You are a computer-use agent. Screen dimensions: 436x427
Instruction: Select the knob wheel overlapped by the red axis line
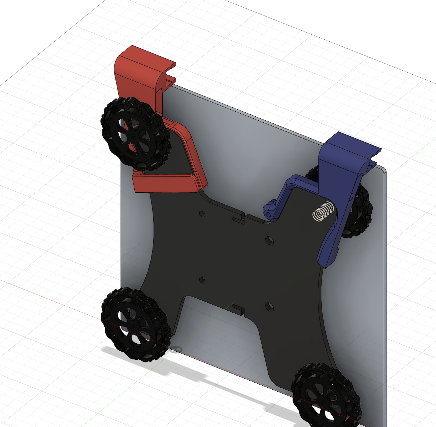[136, 324]
